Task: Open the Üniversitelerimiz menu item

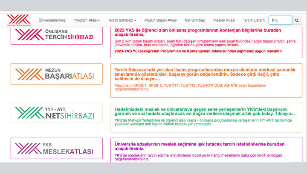Action: [52, 20]
